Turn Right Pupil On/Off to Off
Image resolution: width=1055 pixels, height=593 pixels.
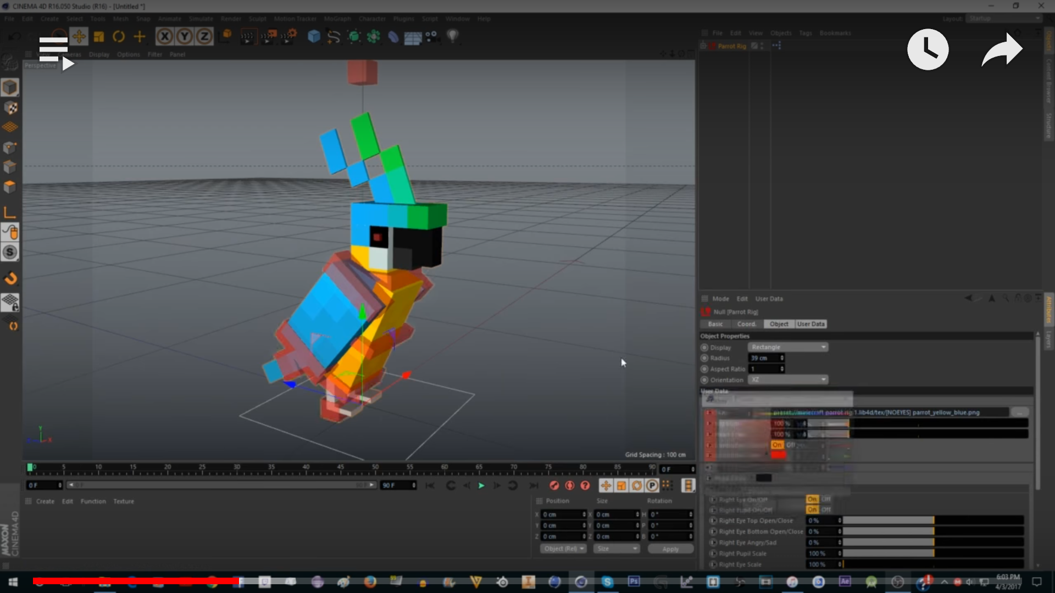coord(826,510)
